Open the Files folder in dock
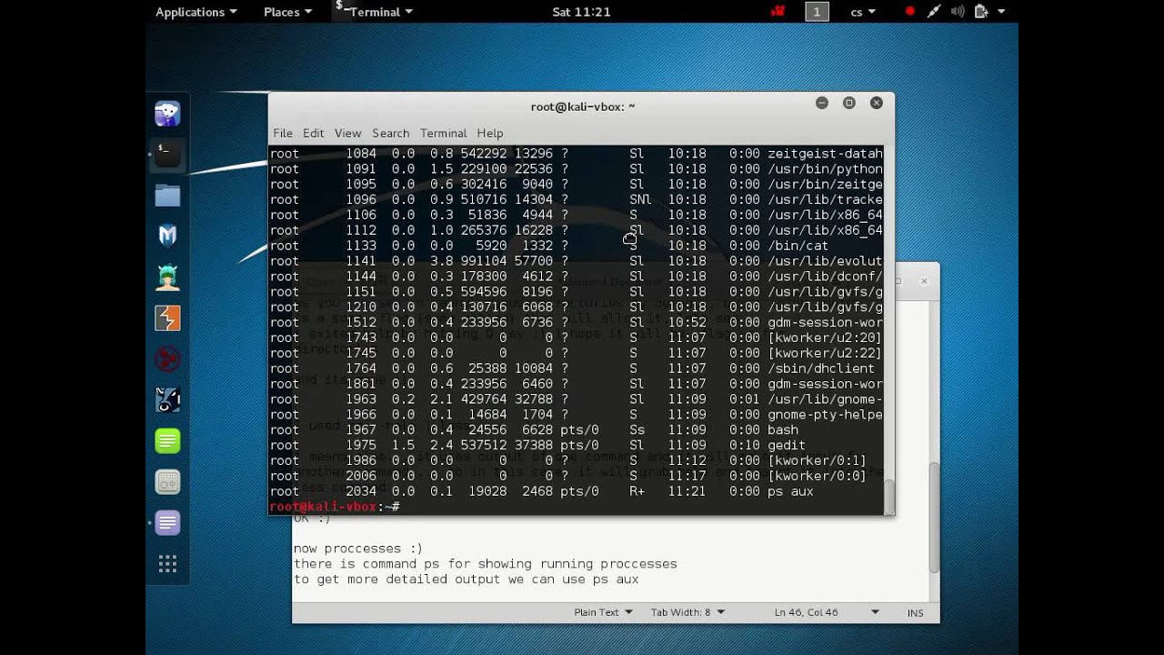Viewport: 1164px width, 655px height. click(x=167, y=196)
